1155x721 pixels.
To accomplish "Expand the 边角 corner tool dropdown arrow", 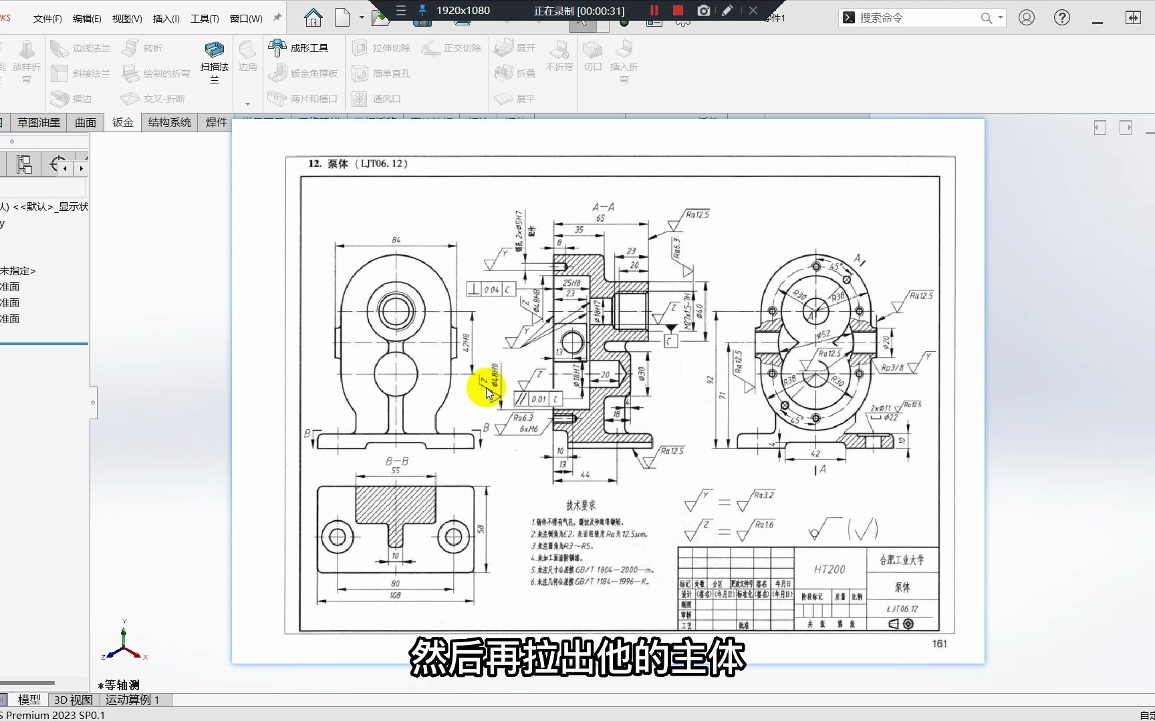I will [247, 103].
